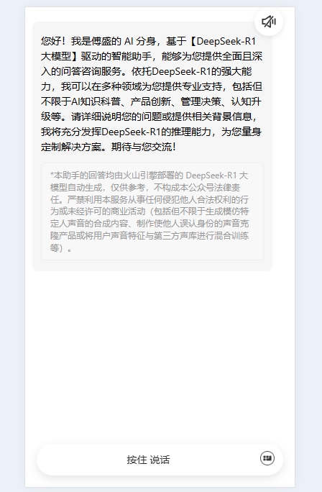The width and height of the screenshot is (322, 492).
Task: Toggle the muted speaker icon
Action: (269, 22)
